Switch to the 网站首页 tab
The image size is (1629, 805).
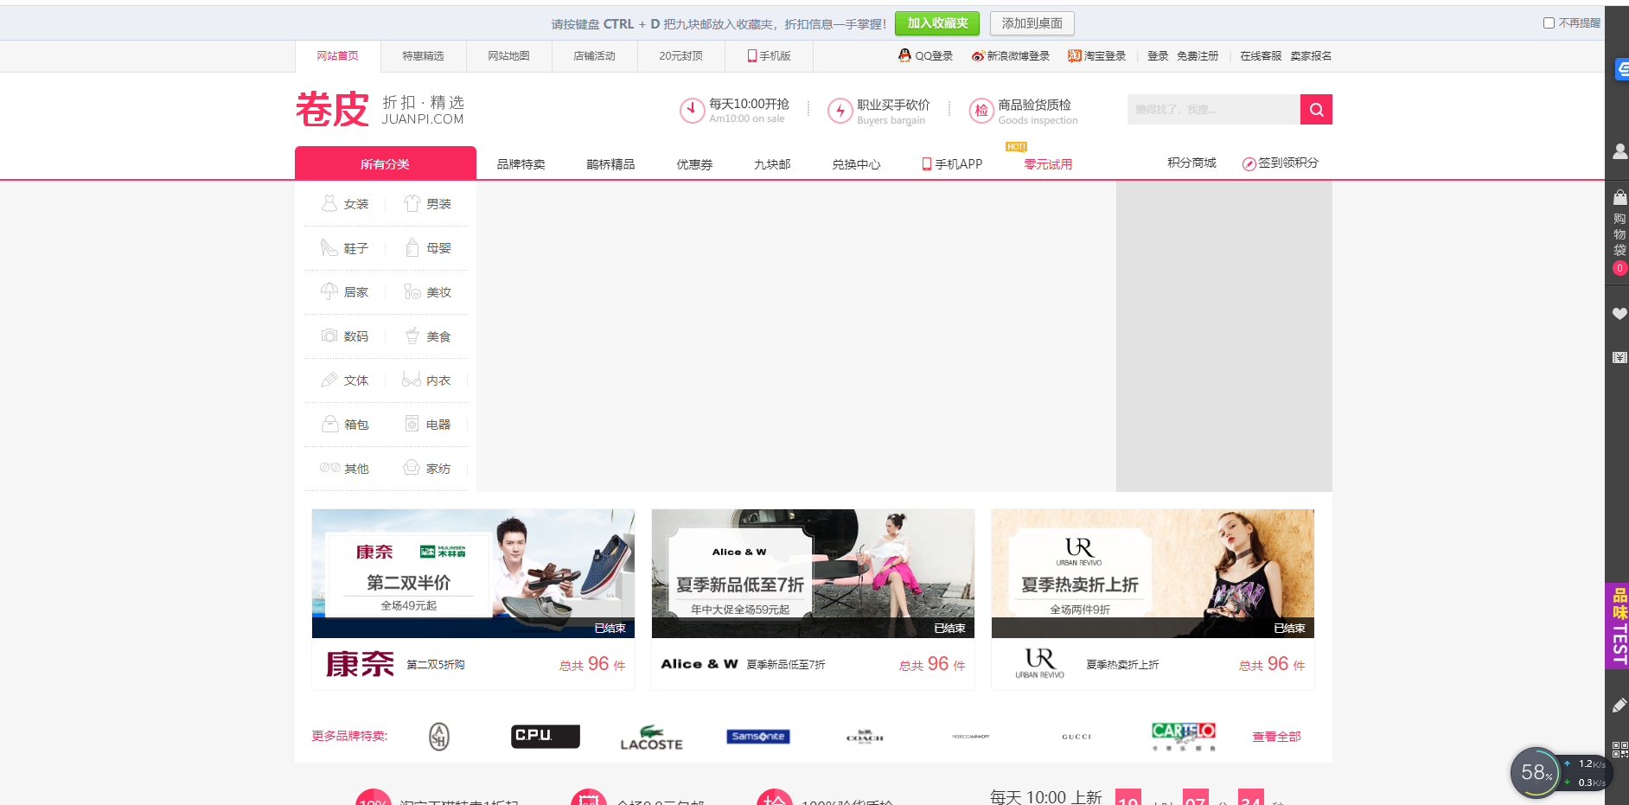click(x=337, y=56)
